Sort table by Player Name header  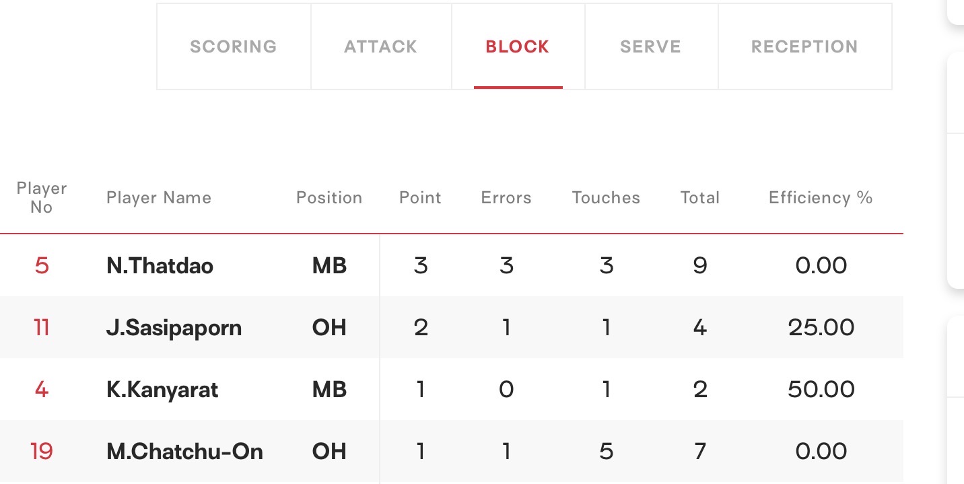tap(159, 198)
